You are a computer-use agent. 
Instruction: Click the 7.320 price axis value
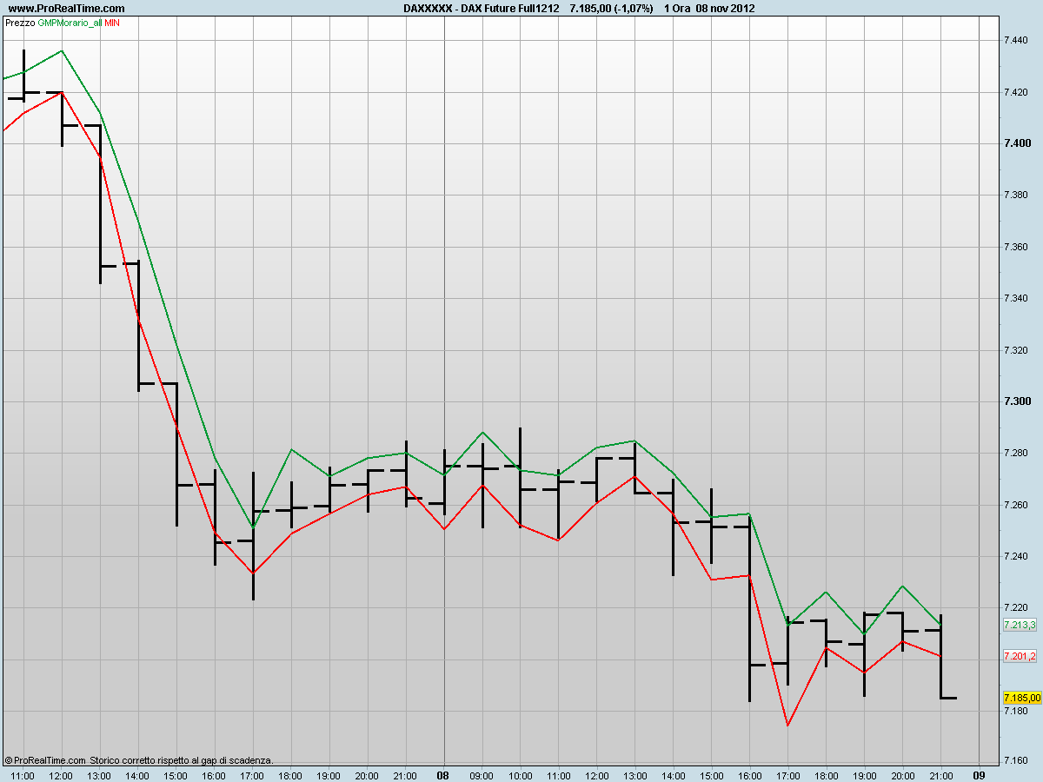(x=1015, y=350)
